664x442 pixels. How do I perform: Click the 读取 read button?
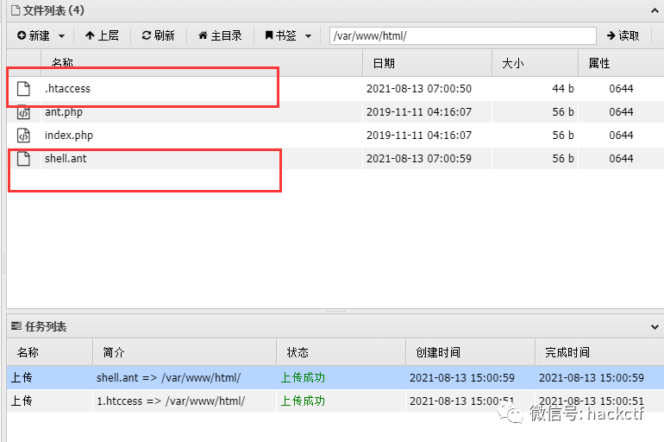point(623,35)
